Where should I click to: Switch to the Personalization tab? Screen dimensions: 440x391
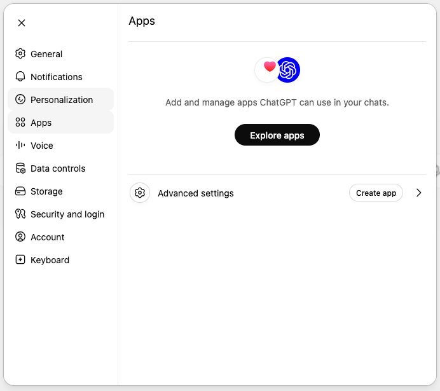pyautogui.click(x=60, y=100)
